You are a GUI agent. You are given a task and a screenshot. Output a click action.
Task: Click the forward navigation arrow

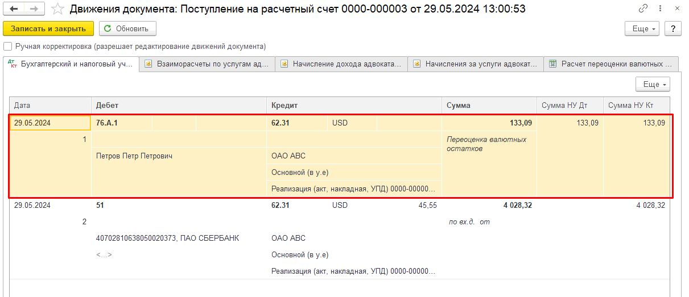[x=34, y=9]
